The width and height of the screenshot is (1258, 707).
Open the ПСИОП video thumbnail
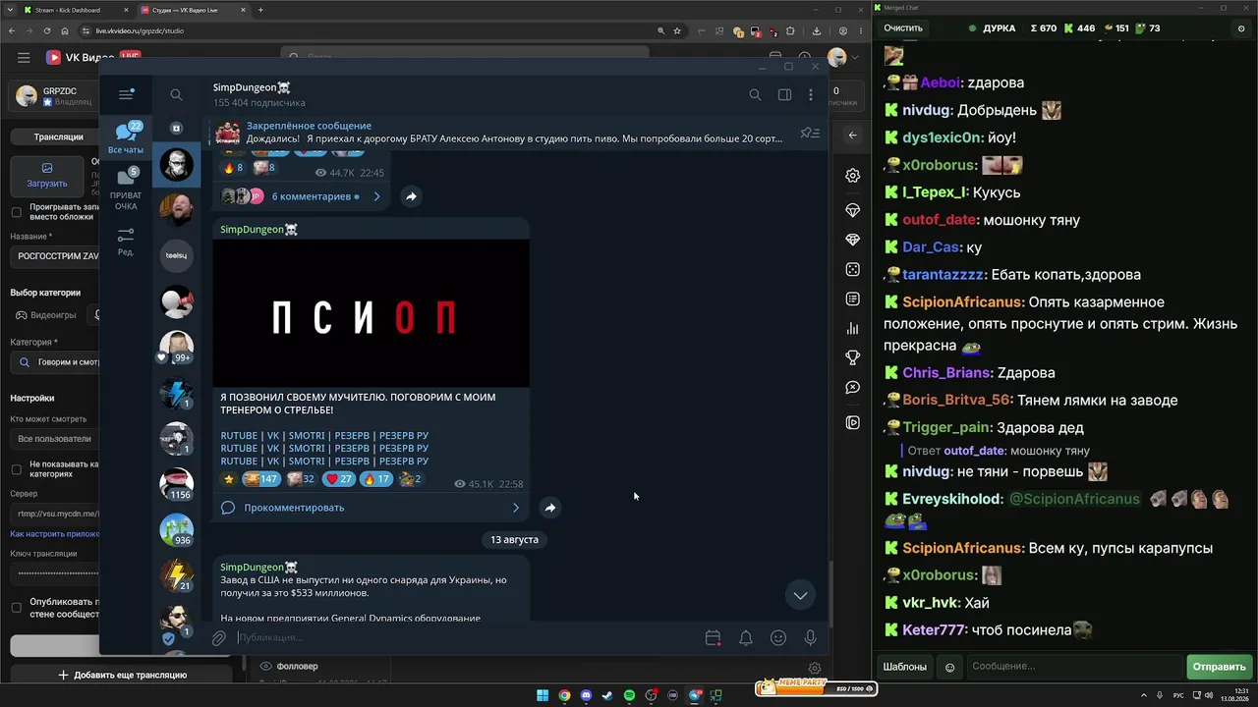coord(372,314)
